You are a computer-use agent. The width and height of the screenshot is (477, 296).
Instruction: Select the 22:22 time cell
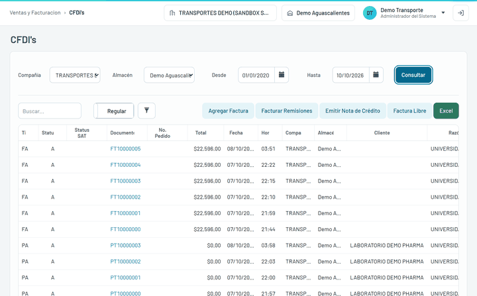pos(268,165)
